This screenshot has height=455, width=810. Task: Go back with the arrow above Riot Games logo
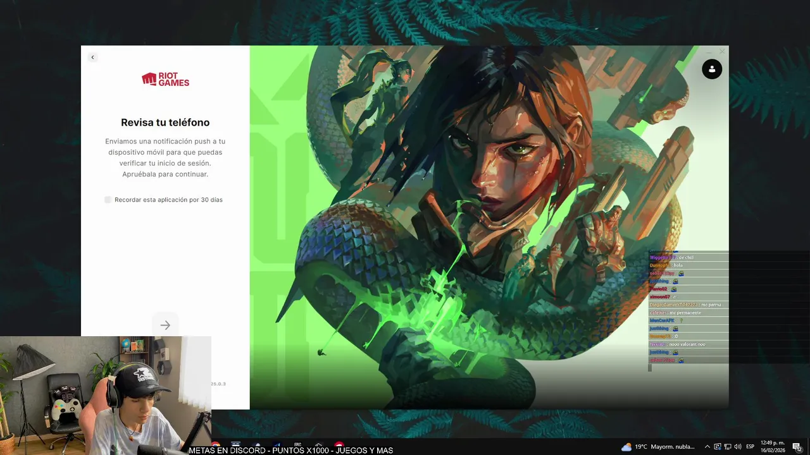[92, 58]
